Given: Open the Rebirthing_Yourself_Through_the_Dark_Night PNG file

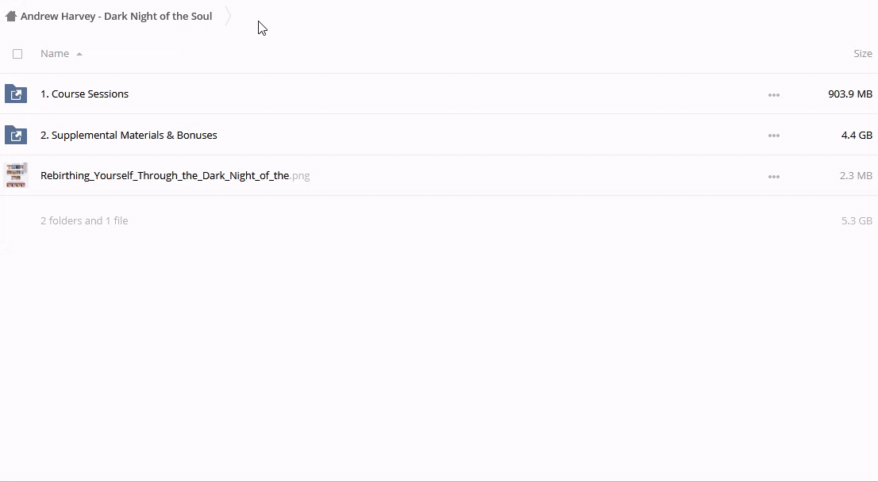Looking at the screenshot, I should [x=164, y=175].
